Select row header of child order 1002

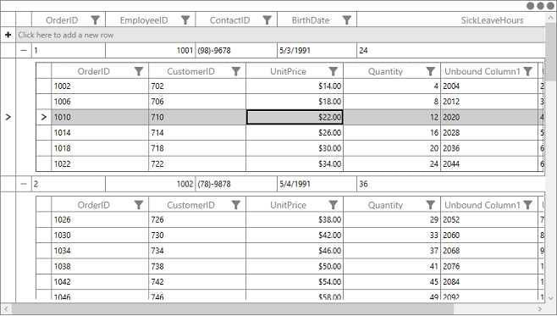(44, 86)
